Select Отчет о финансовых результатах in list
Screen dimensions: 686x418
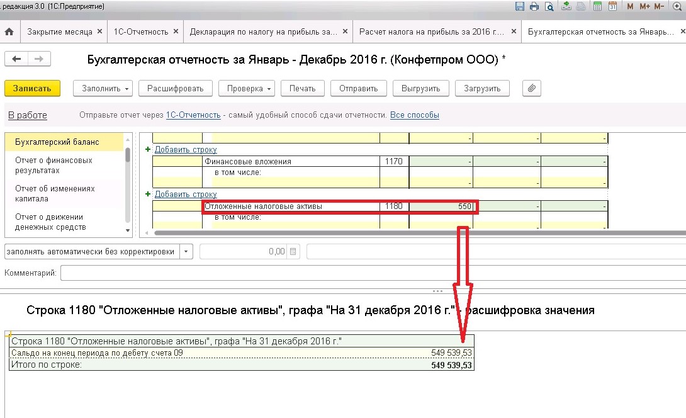(x=53, y=166)
